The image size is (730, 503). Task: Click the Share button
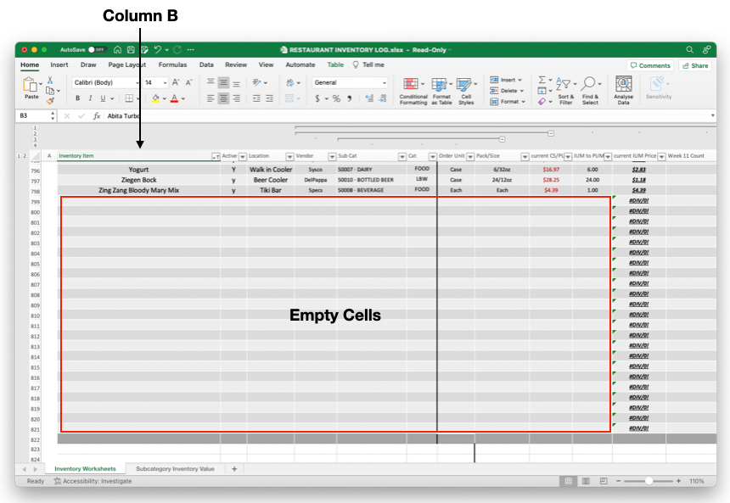695,65
